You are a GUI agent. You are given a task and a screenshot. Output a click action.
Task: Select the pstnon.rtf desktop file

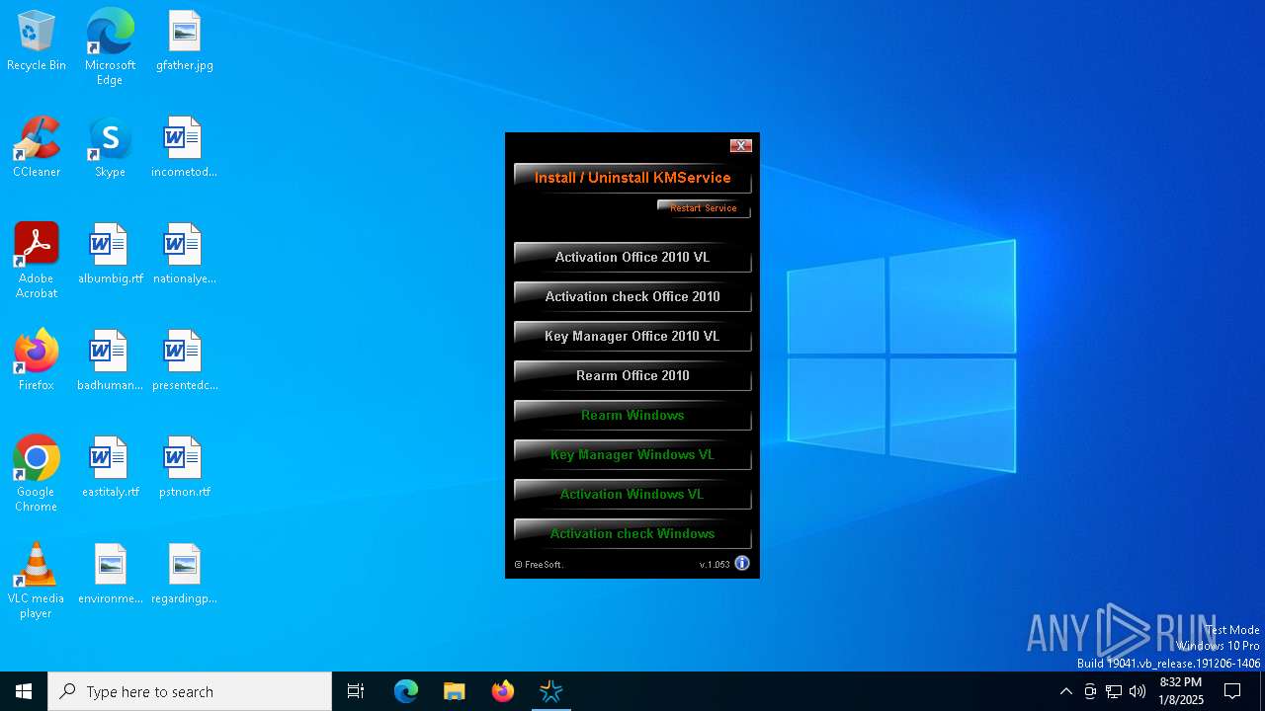(185, 468)
